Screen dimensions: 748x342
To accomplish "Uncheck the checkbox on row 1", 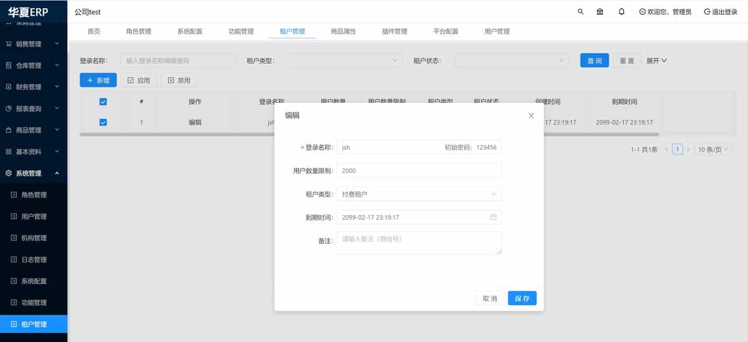I will [x=103, y=122].
